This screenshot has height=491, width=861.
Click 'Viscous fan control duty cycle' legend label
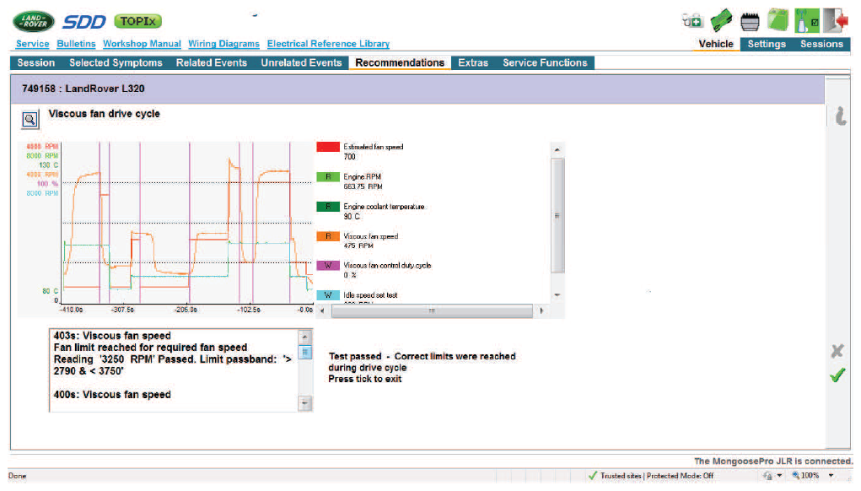[x=387, y=266]
